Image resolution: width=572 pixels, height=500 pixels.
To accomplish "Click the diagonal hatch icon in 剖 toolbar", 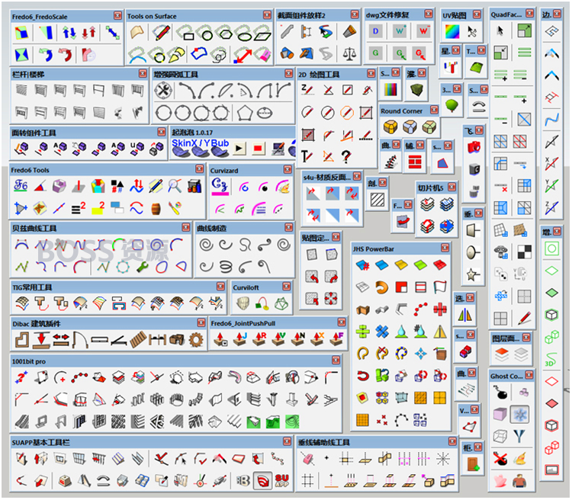I will click(378, 200).
